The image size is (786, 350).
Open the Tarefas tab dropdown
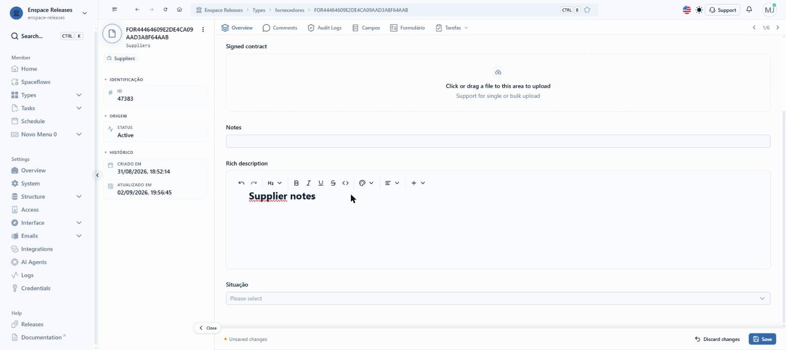click(x=452, y=28)
